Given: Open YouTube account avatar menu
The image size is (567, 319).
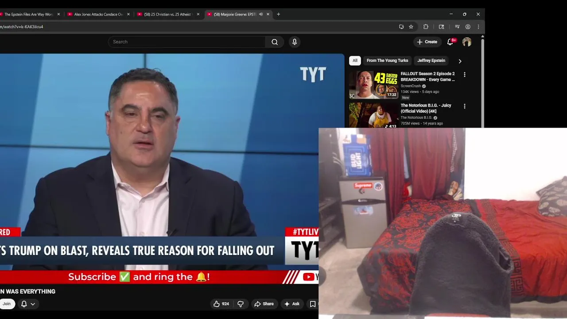Looking at the screenshot, I should point(467,42).
